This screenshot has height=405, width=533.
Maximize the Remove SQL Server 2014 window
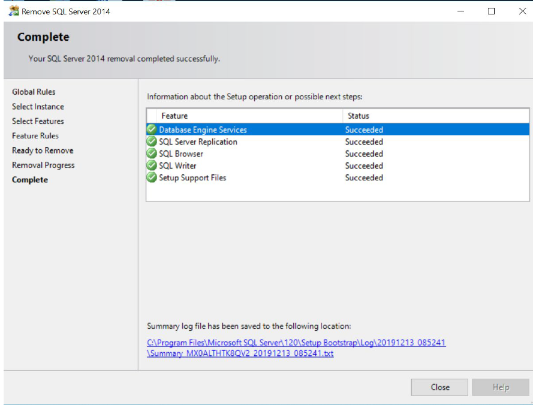point(491,11)
